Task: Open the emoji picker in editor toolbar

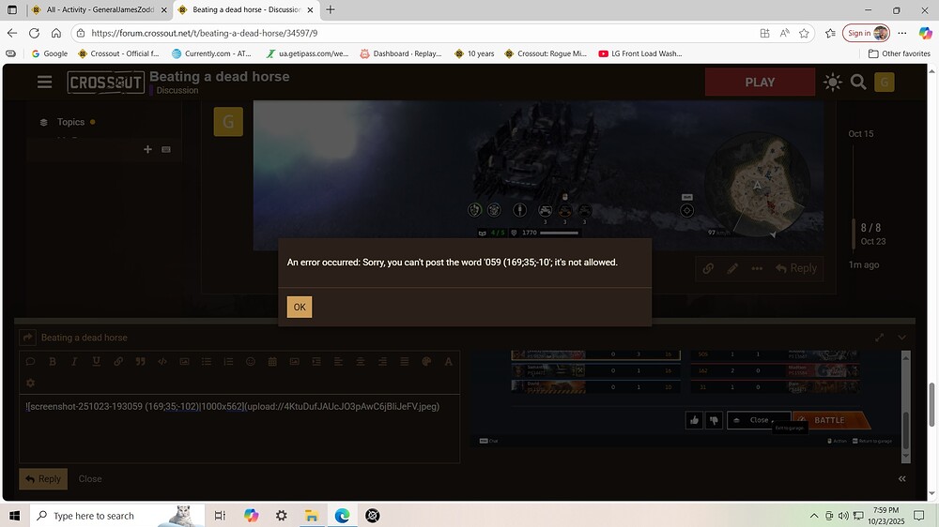Action: click(250, 362)
